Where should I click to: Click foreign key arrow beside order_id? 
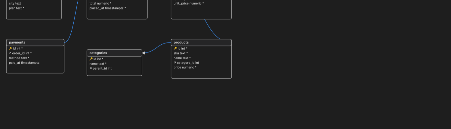coord(10,53)
